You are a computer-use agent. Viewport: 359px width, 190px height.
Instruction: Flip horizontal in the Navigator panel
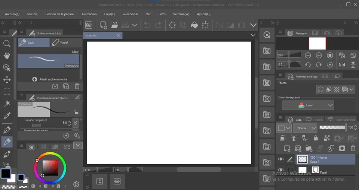[x=342, y=65]
